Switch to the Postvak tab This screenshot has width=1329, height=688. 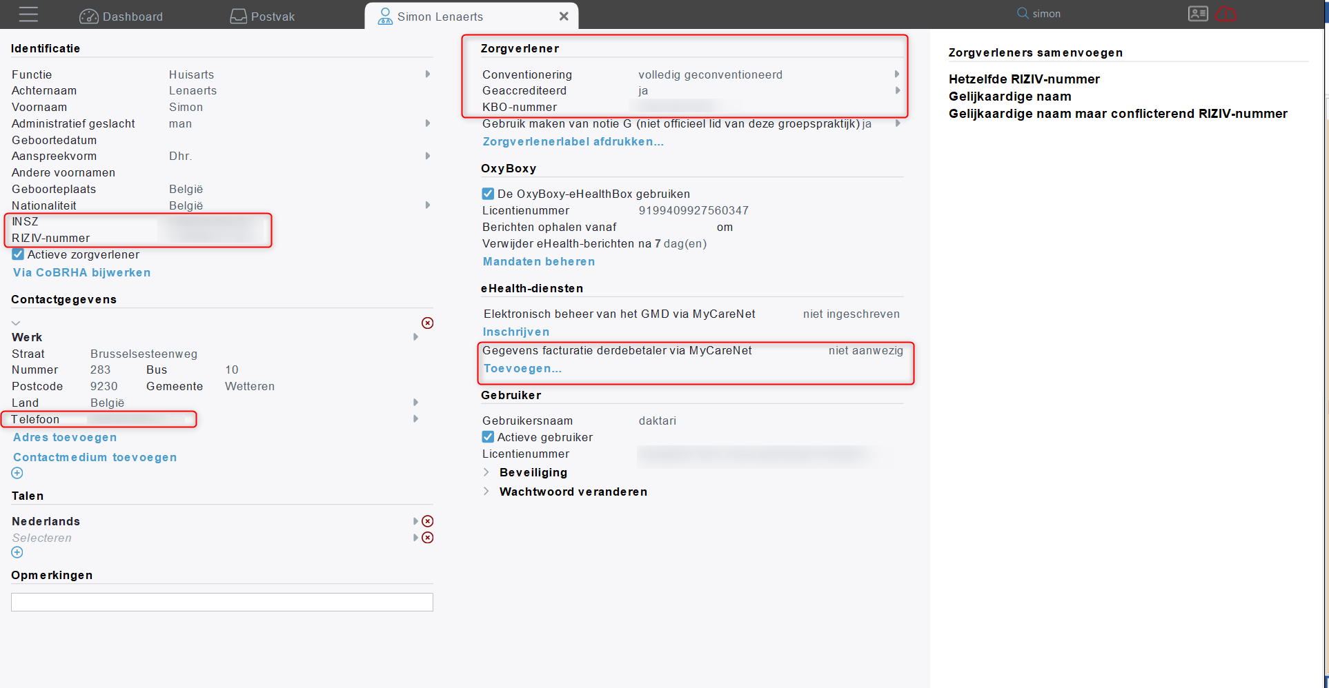pyautogui.click(x=262, y=16)
